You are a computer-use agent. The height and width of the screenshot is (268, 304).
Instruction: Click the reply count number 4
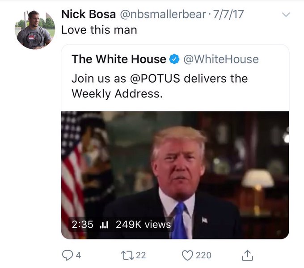tap(78, 255)
